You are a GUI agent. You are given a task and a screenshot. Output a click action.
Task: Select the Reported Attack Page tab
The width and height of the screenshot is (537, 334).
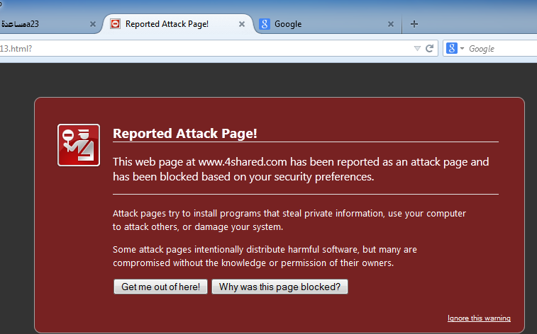177,24
